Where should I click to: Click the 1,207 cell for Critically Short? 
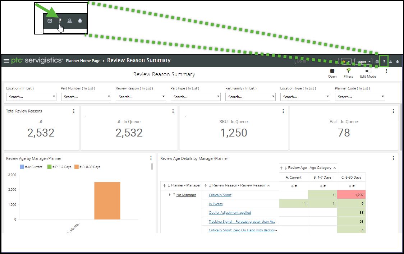point(351,195)
